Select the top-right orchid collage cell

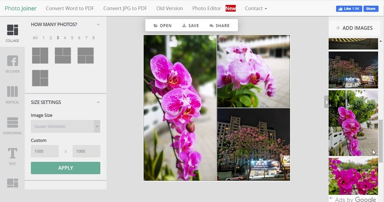point(254,71)
